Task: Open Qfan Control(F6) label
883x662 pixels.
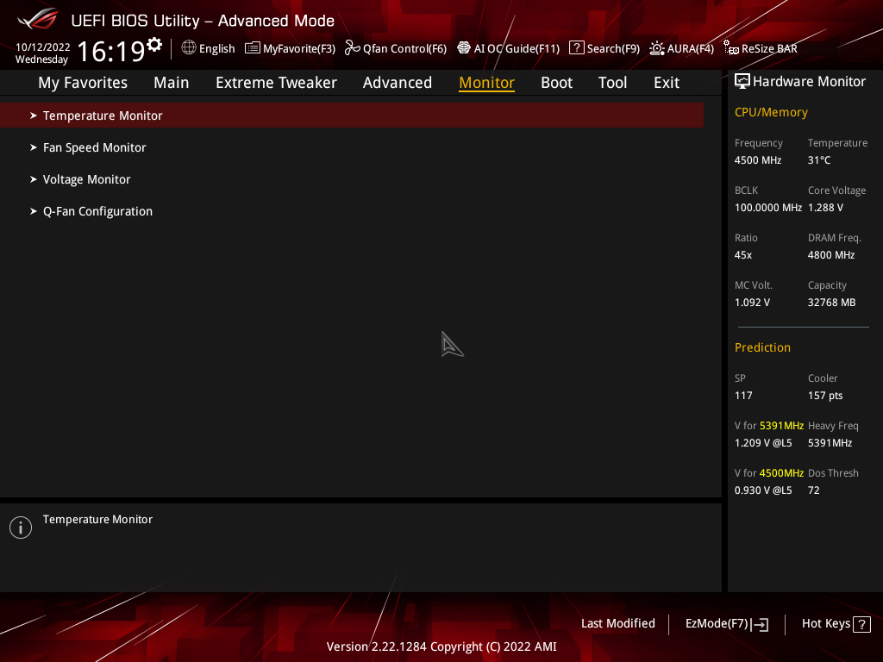Action: point(404,49)
